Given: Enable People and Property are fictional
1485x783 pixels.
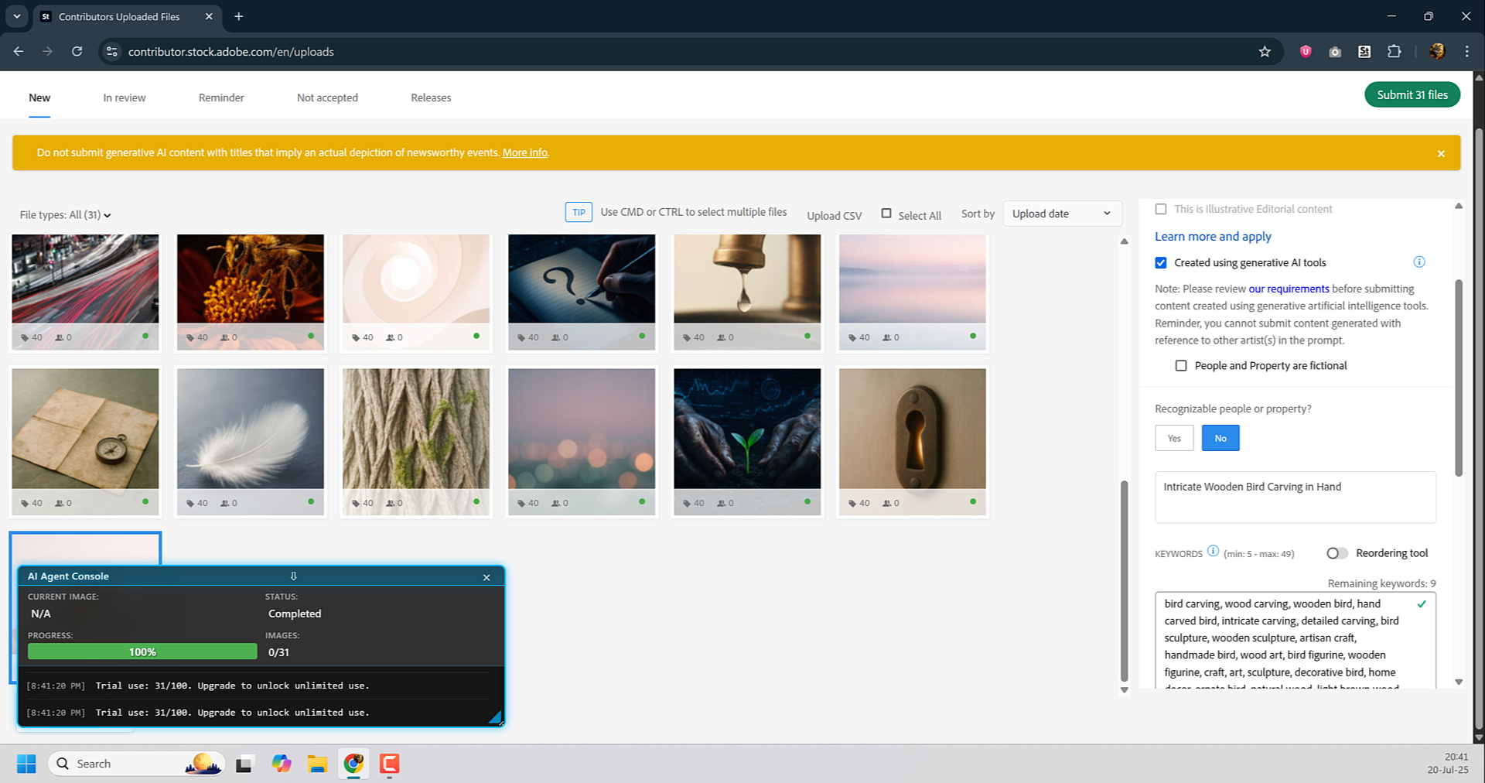Looking at the screenshot, I should click(x=1180, y=366).
